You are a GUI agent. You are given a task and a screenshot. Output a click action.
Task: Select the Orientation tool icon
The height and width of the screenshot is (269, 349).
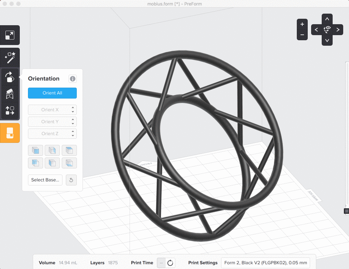(x=10, y=77)
